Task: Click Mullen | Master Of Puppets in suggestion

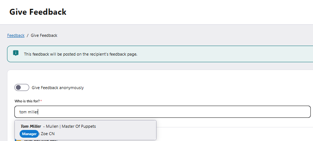Action: pos(71,126)
